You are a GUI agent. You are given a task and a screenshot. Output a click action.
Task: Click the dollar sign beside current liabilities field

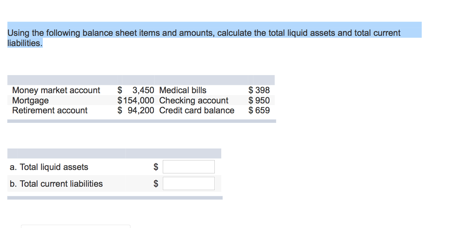click(x=156, y=184)
